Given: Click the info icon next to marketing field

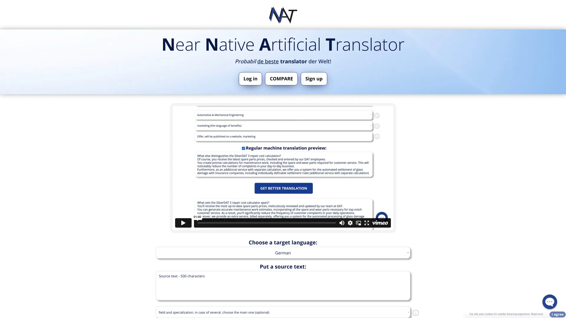Looking at the screenshot, I should point(377,125).
